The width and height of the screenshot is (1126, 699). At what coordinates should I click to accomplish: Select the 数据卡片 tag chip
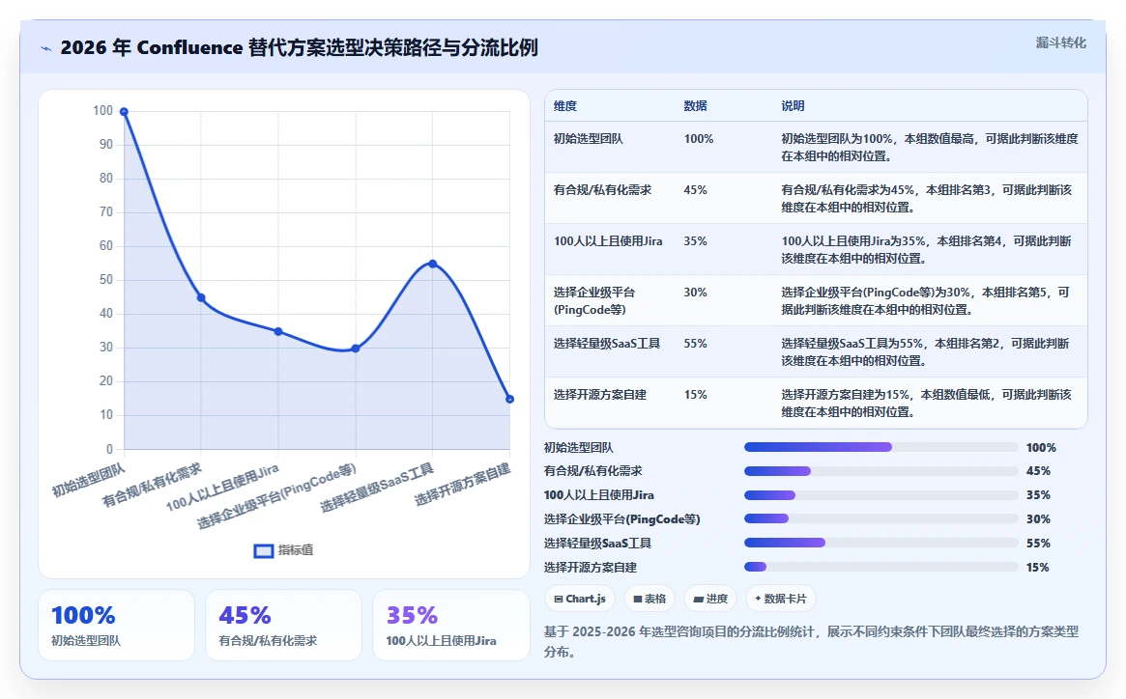click(x=781, y=599)
